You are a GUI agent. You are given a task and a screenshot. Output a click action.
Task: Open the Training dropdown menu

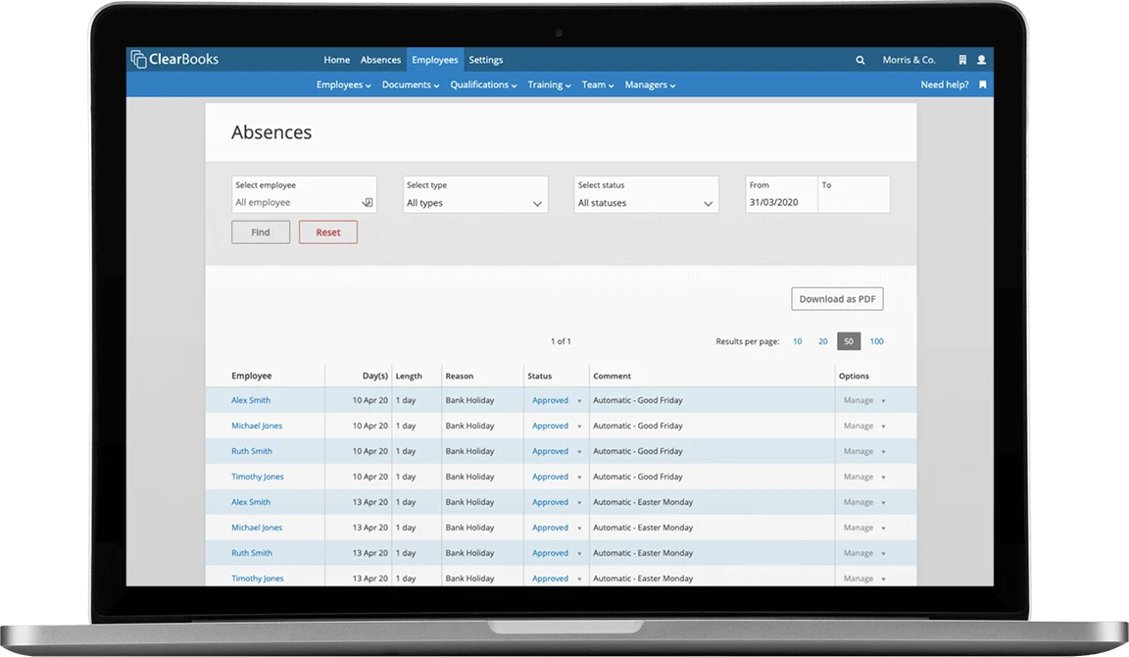(x=550, y=85)
